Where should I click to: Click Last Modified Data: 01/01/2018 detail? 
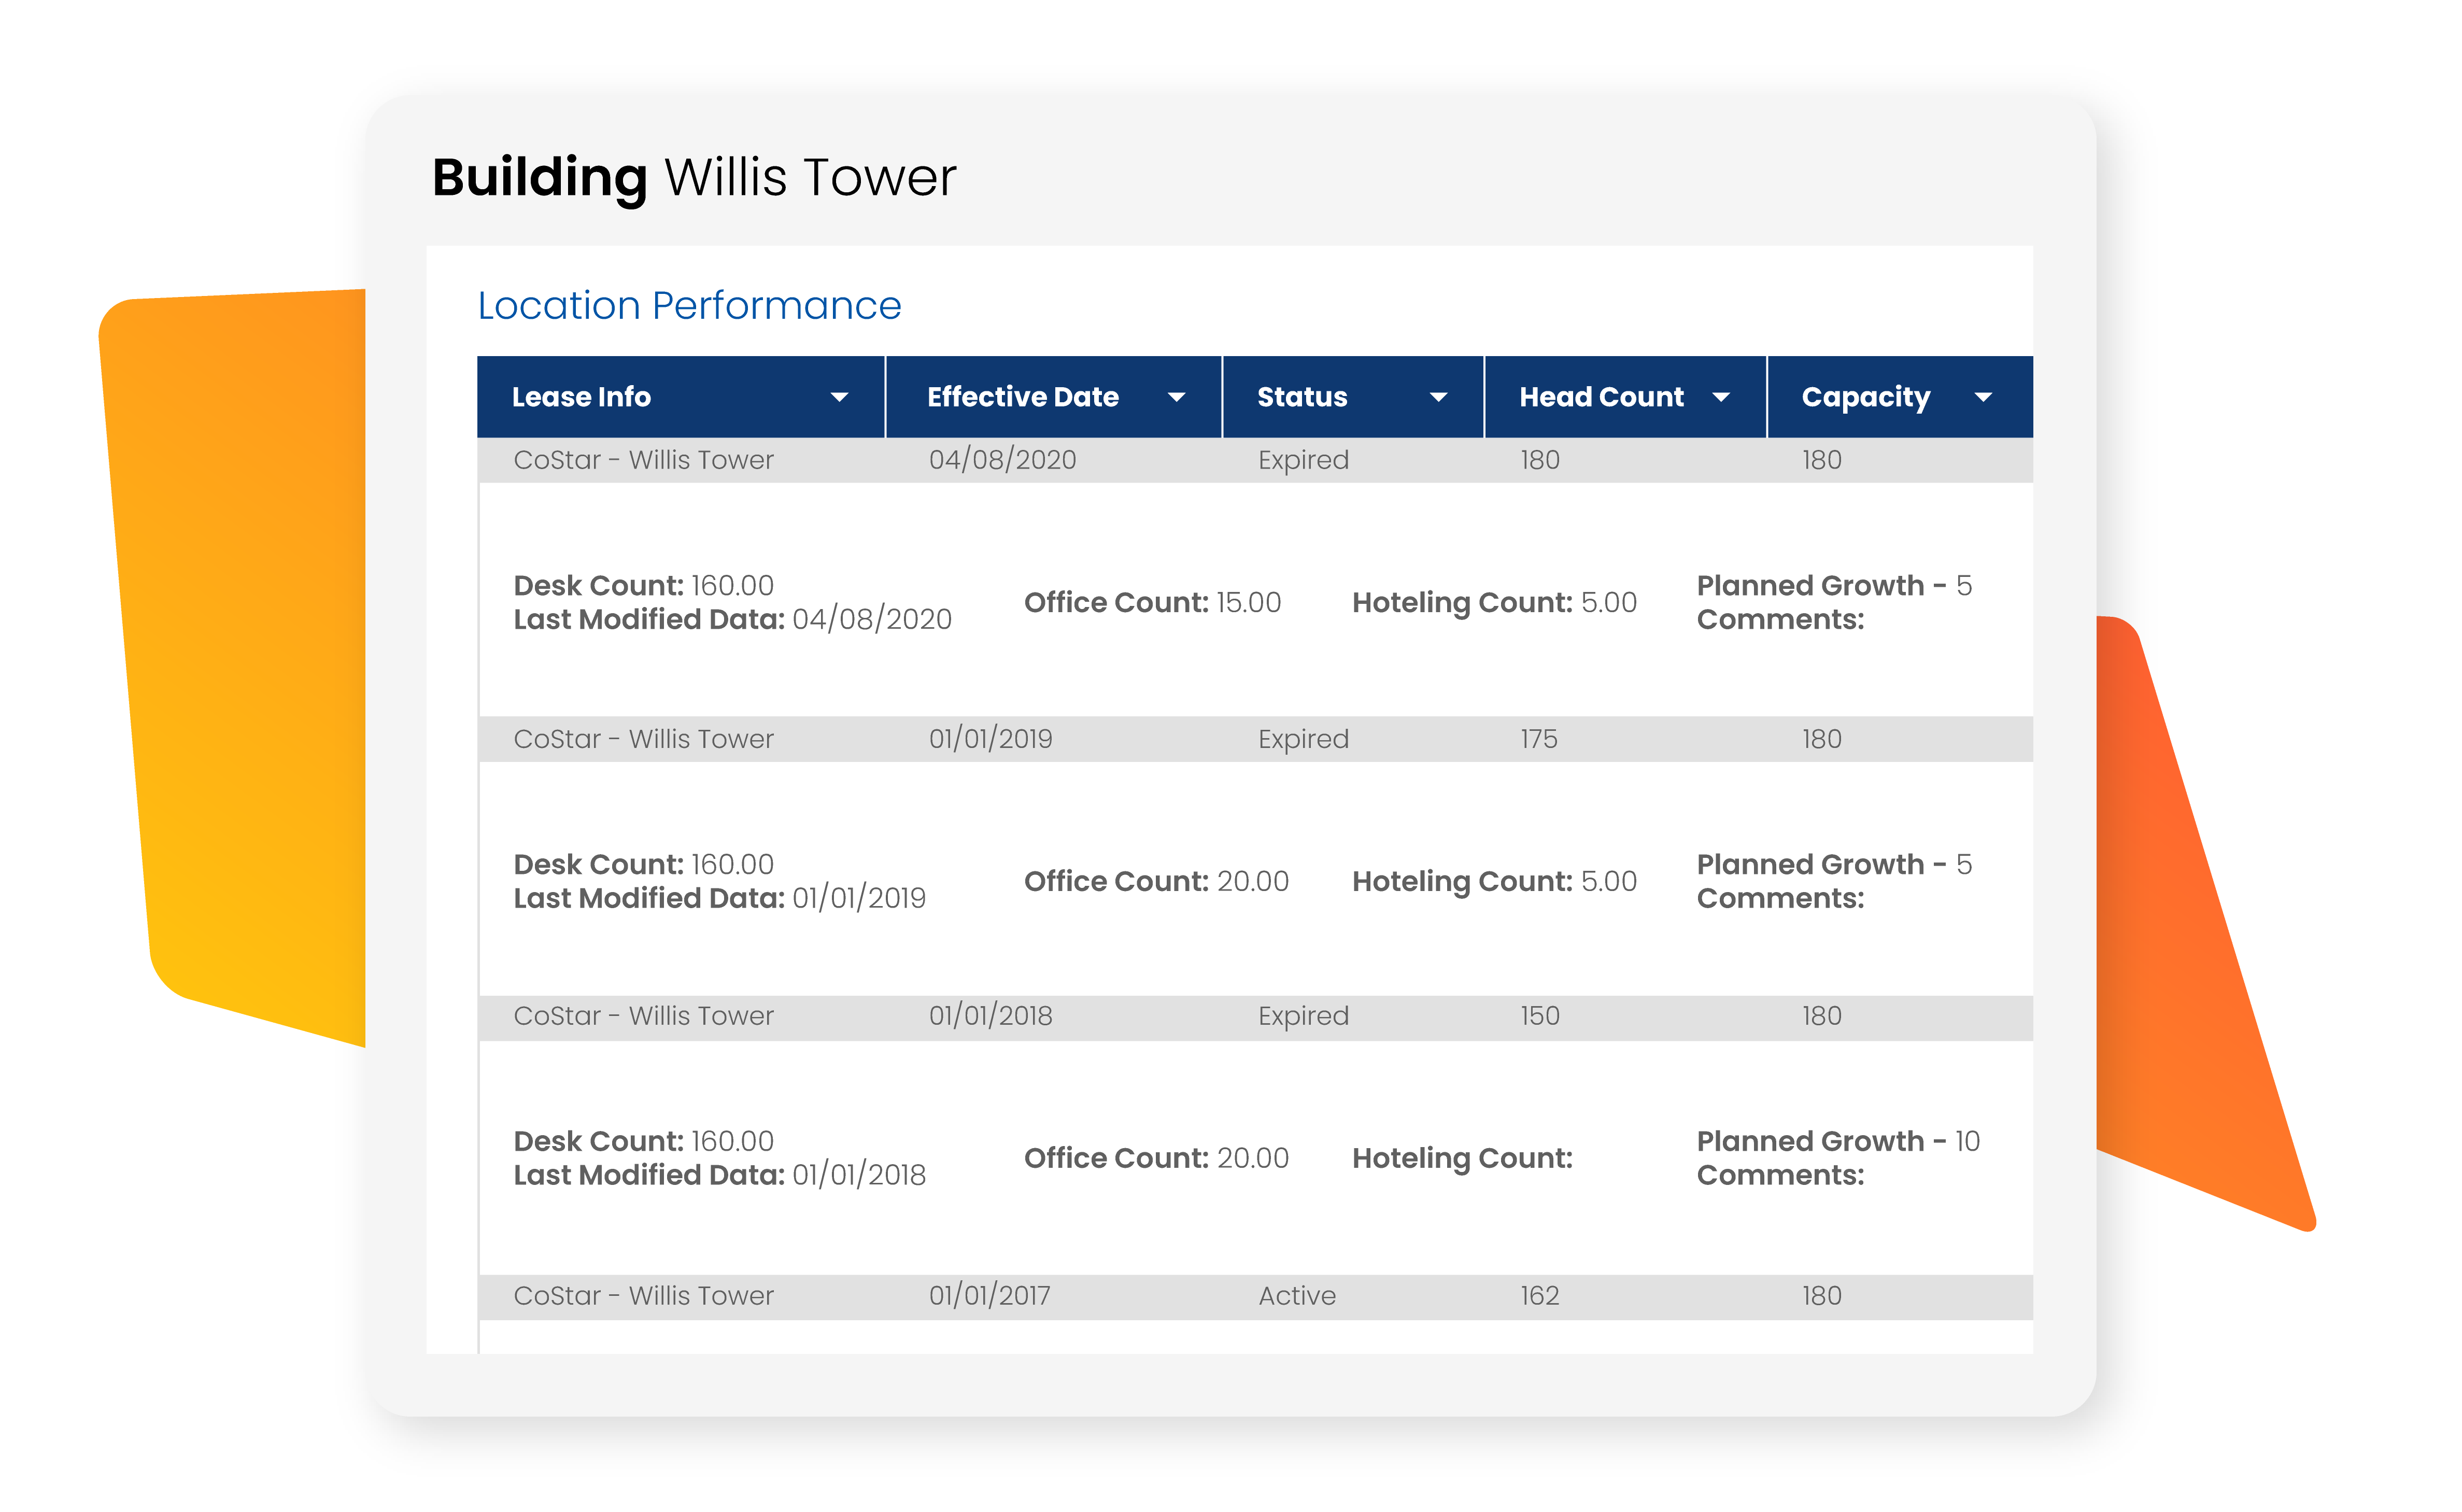719,1176
